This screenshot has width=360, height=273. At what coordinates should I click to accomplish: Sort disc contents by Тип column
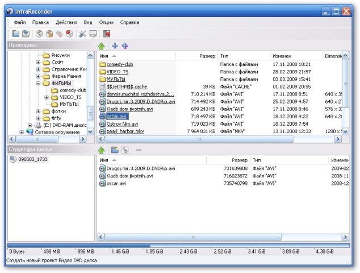tap(289, 160)
